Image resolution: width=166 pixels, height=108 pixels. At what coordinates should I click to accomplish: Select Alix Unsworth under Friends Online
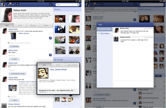[151, 93]
